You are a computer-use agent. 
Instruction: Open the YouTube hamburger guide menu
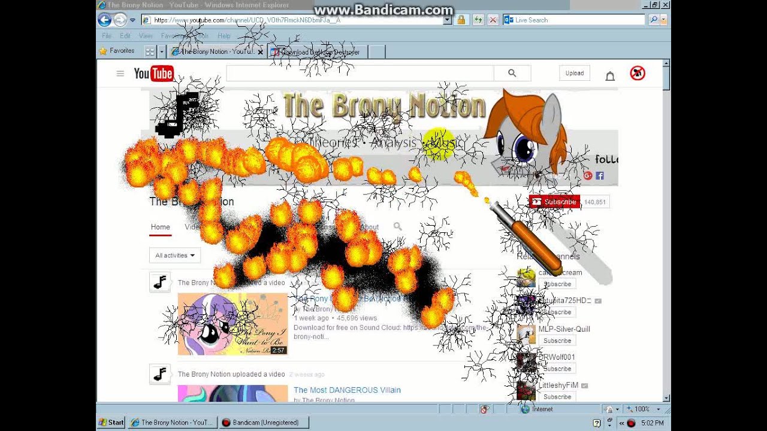click(120, 74)
